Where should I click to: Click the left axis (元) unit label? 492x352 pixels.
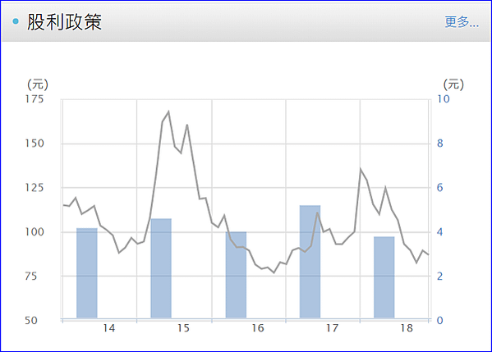(x=38, y=85)
